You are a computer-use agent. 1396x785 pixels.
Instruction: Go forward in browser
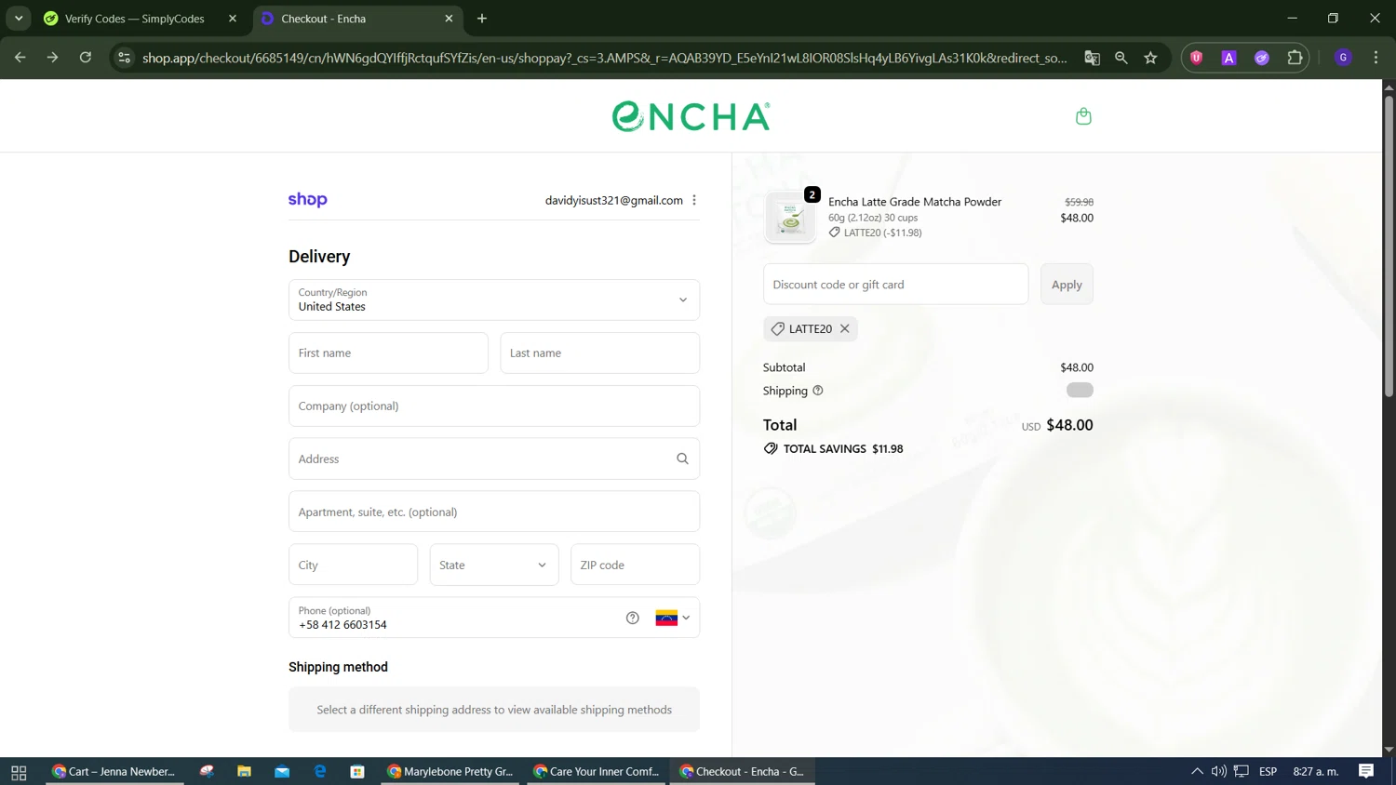pyautogui.click(x=52, y=58)
